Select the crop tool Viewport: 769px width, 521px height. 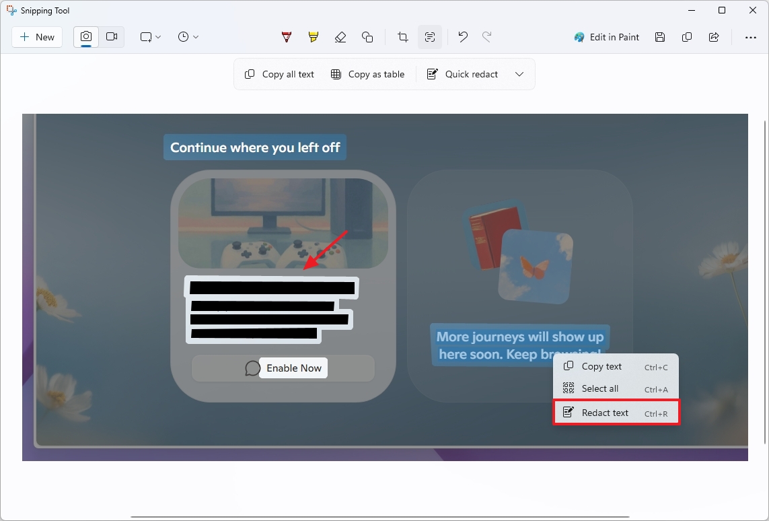pos(402,37)
